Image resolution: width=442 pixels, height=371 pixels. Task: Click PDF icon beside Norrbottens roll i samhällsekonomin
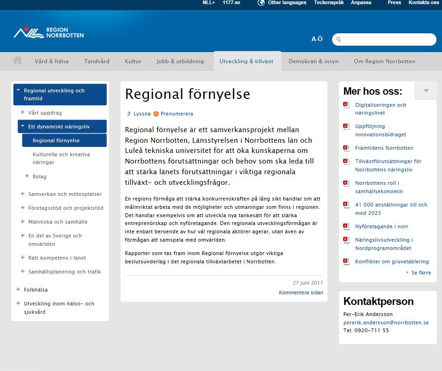[x=346, y=183]
